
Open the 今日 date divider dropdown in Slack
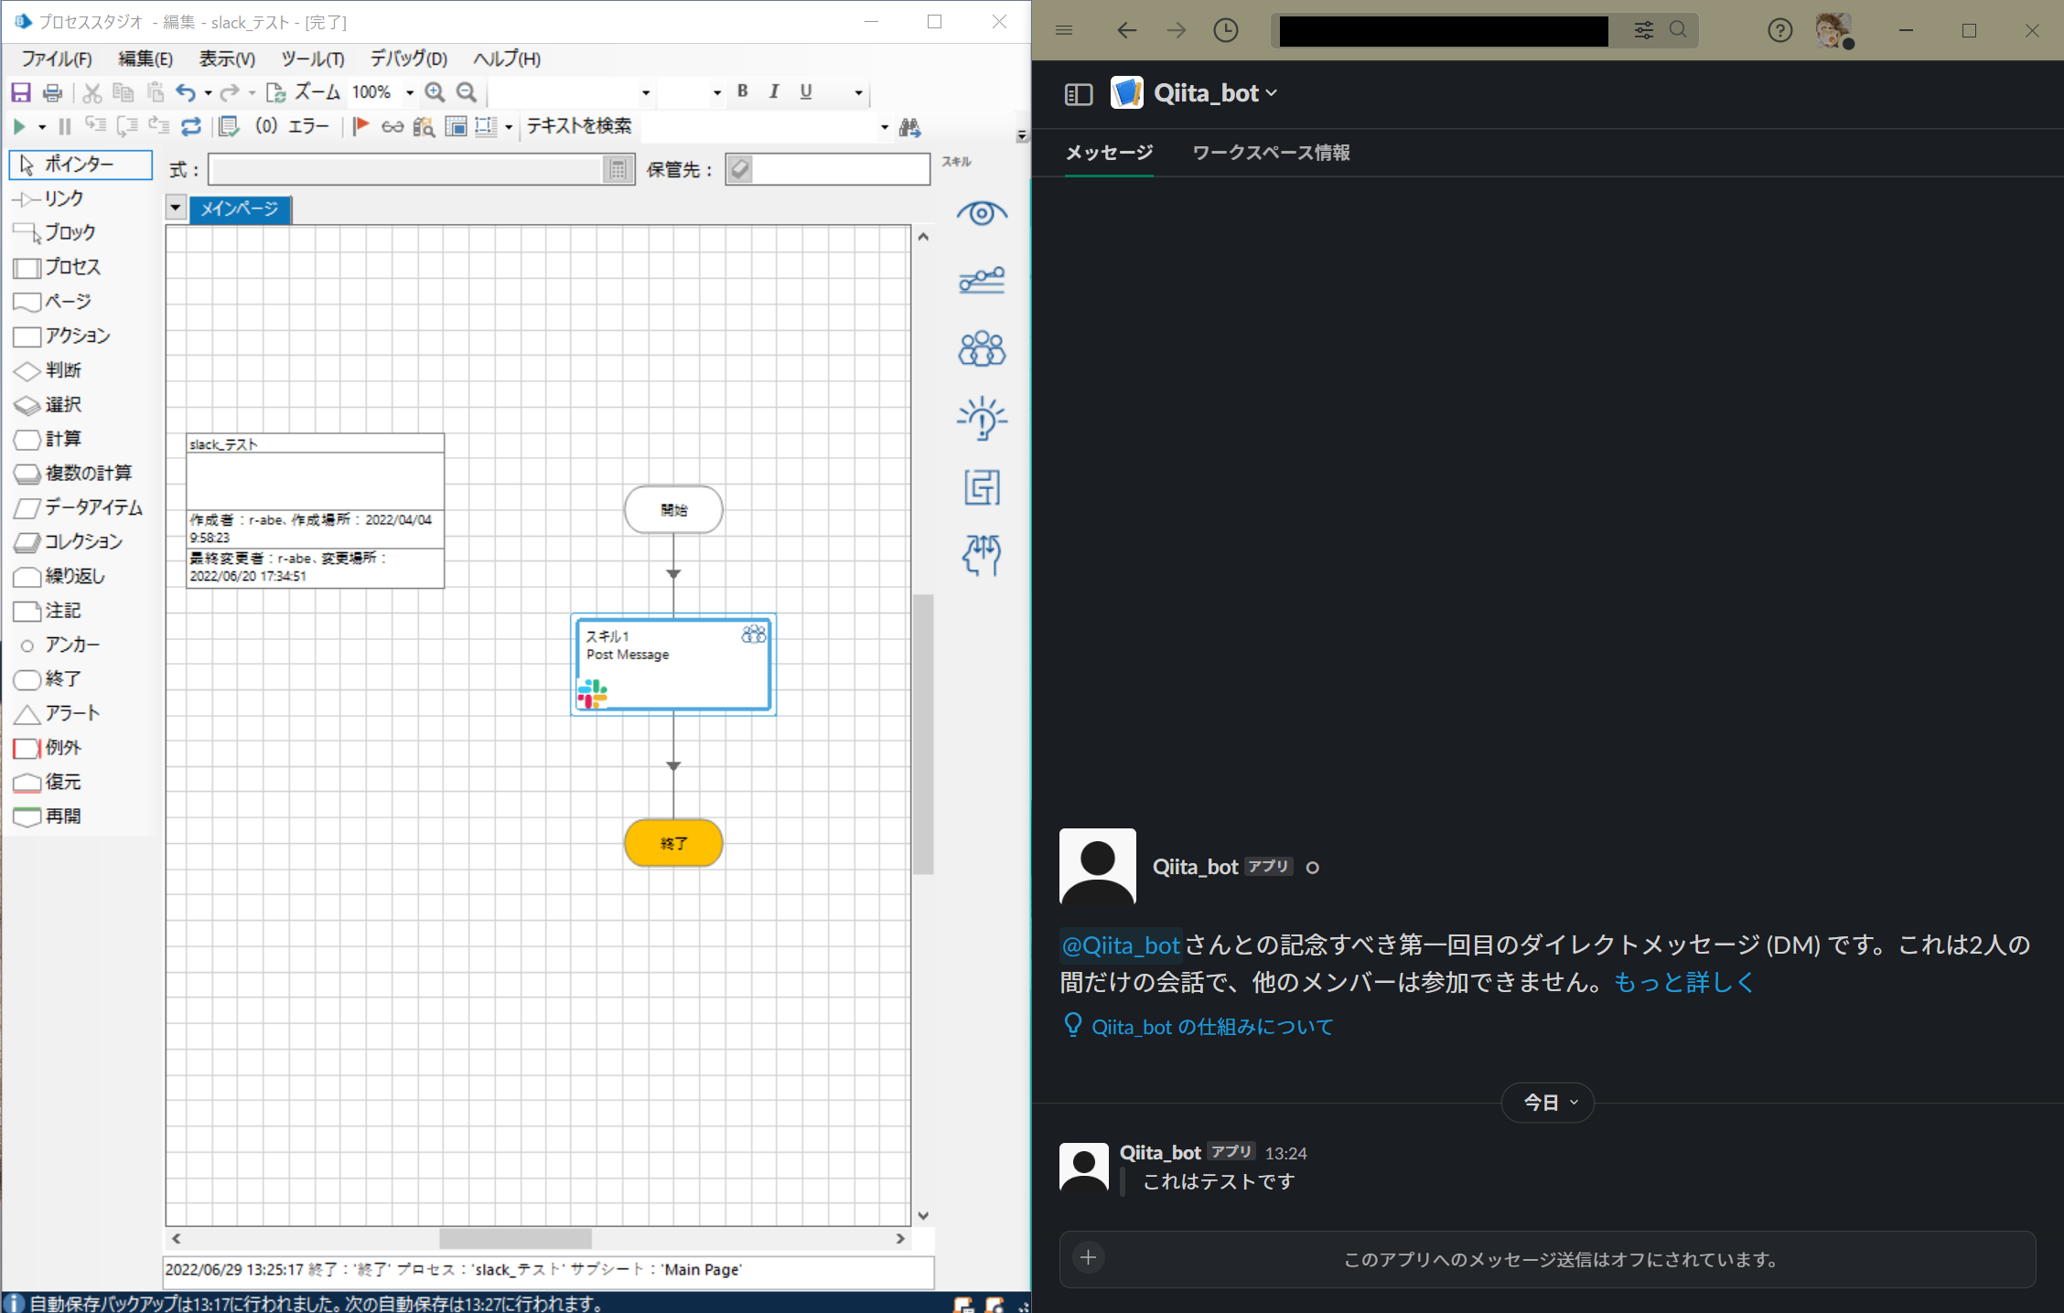tap(1546, 1103)
